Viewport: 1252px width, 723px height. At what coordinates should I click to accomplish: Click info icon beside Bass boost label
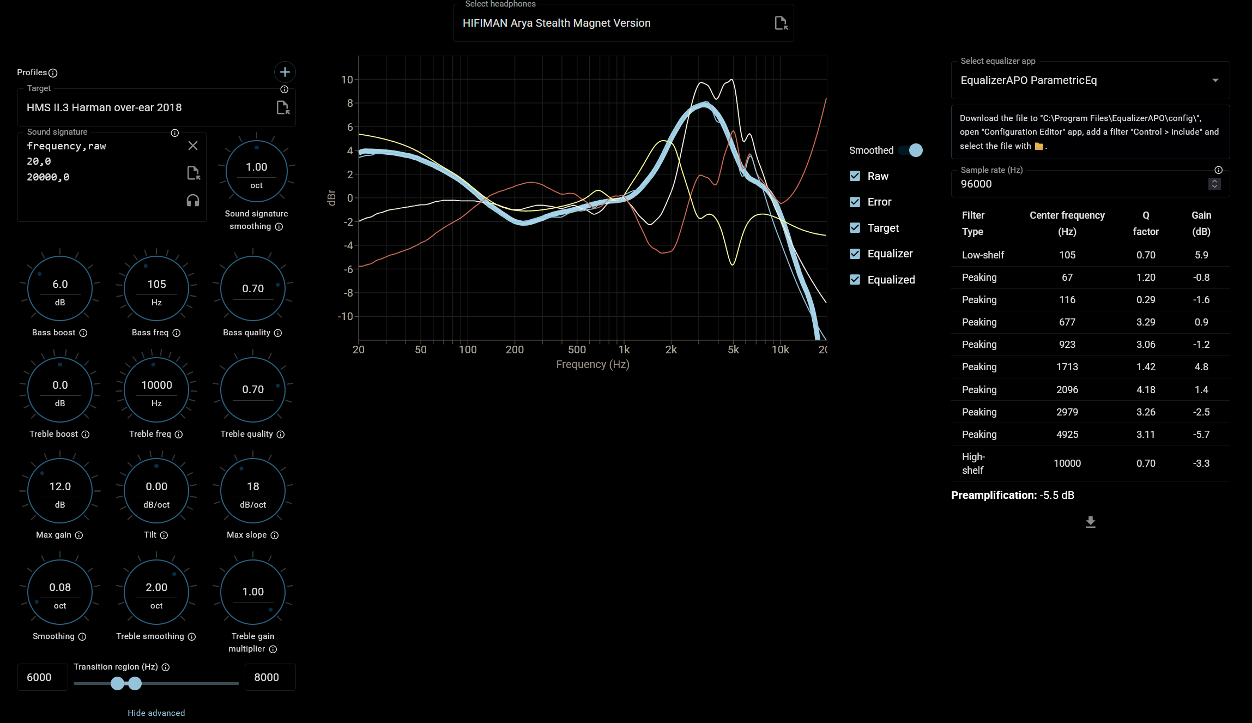[x=83, y=333]
